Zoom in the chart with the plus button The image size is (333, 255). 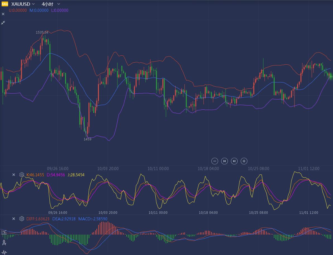coord(244,161)
